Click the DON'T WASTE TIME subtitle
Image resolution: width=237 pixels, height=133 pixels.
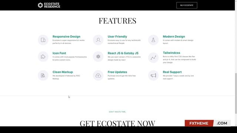point(117,112)
